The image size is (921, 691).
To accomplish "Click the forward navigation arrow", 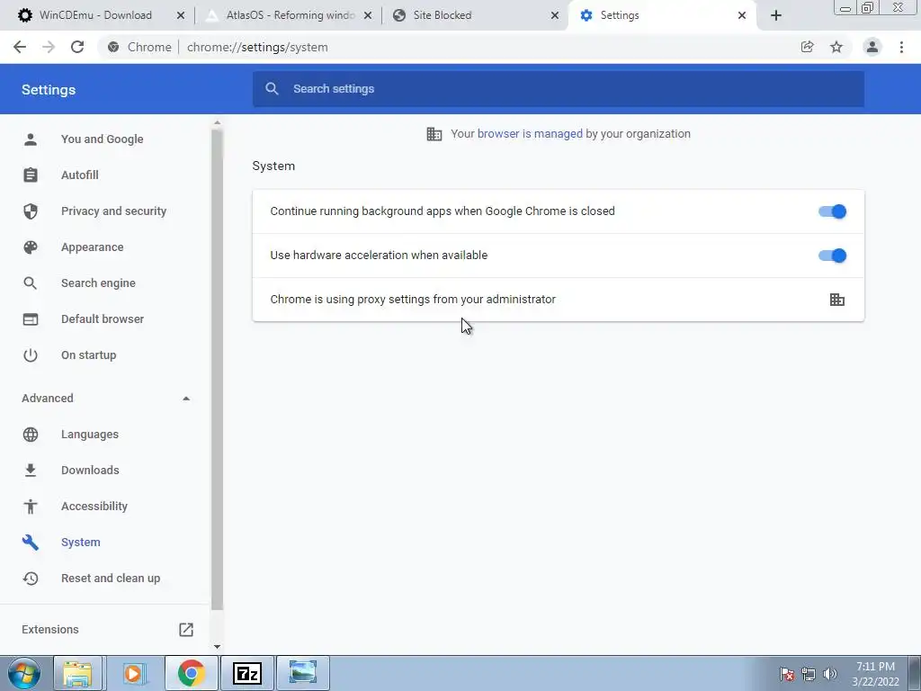I will (49, 47).
